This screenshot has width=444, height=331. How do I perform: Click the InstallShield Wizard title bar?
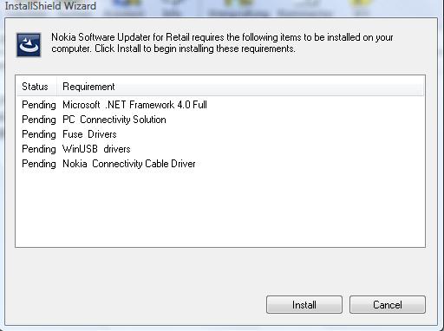tap(50, 6)
